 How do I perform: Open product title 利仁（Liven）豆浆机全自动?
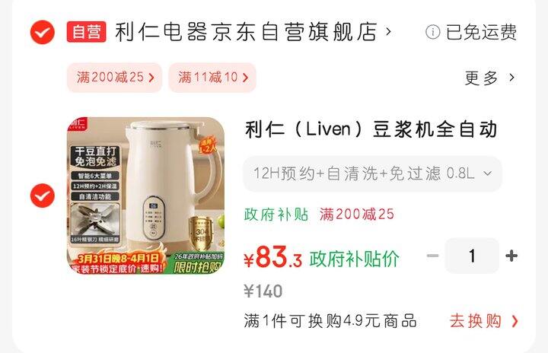coord(371,129)
